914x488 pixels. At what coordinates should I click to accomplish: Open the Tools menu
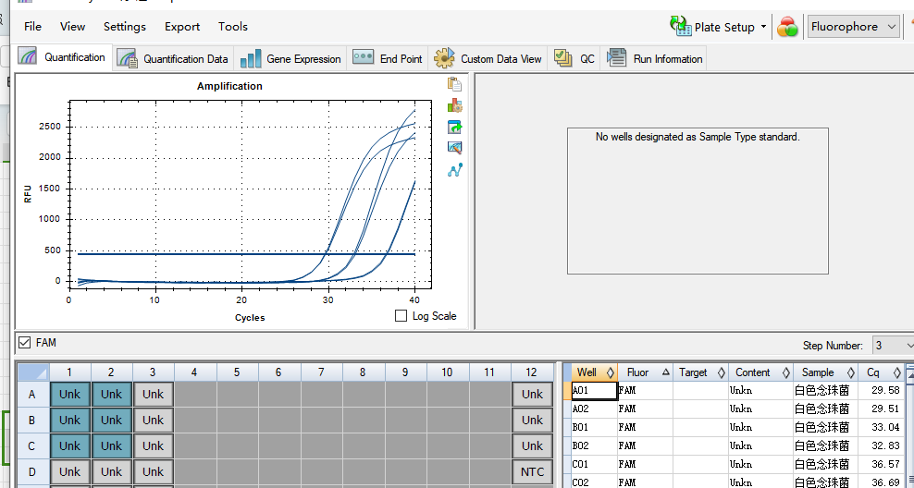[x=233, y=27]
